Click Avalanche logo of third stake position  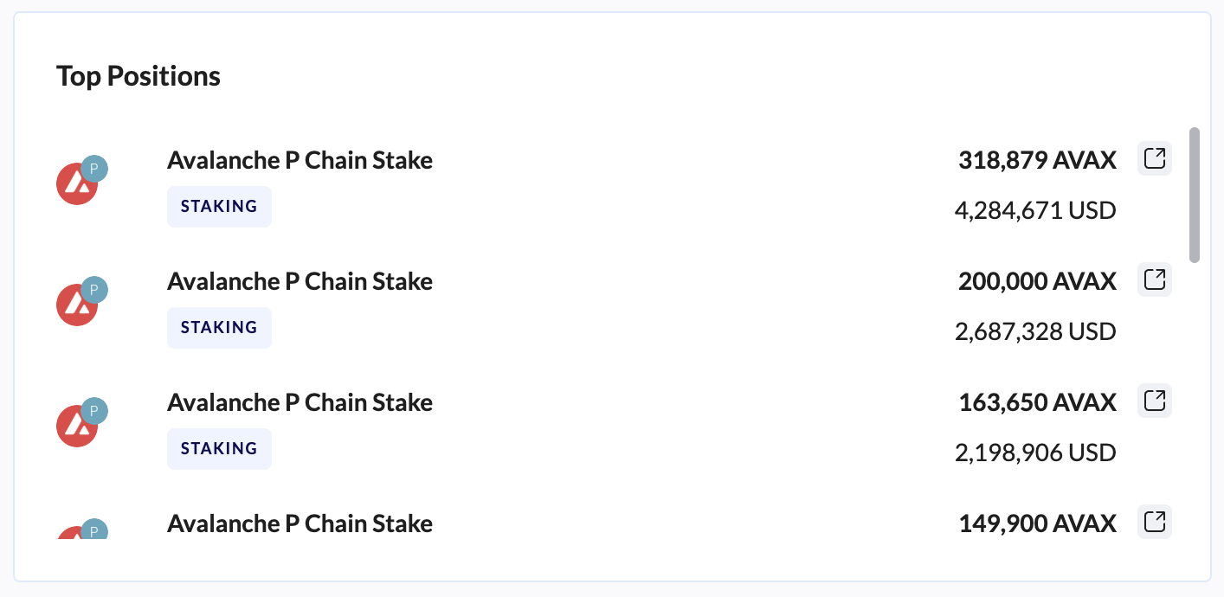click(x=76, y=426)
